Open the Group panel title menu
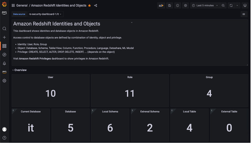251x143 pixels. coord(209,77)
